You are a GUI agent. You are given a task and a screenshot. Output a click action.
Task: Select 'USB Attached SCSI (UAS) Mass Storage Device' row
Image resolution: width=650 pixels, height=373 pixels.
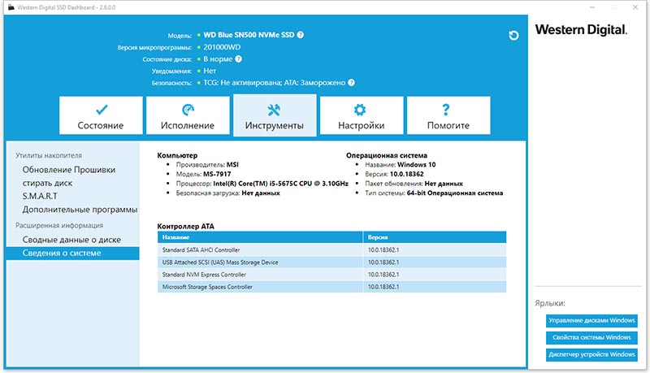[331, 262]
